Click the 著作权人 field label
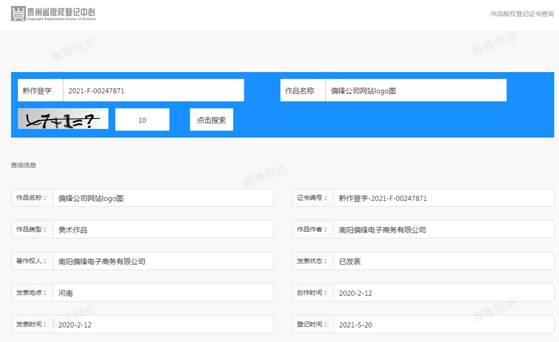This screenshot has height=342, width=559. [x=32, y=261]
